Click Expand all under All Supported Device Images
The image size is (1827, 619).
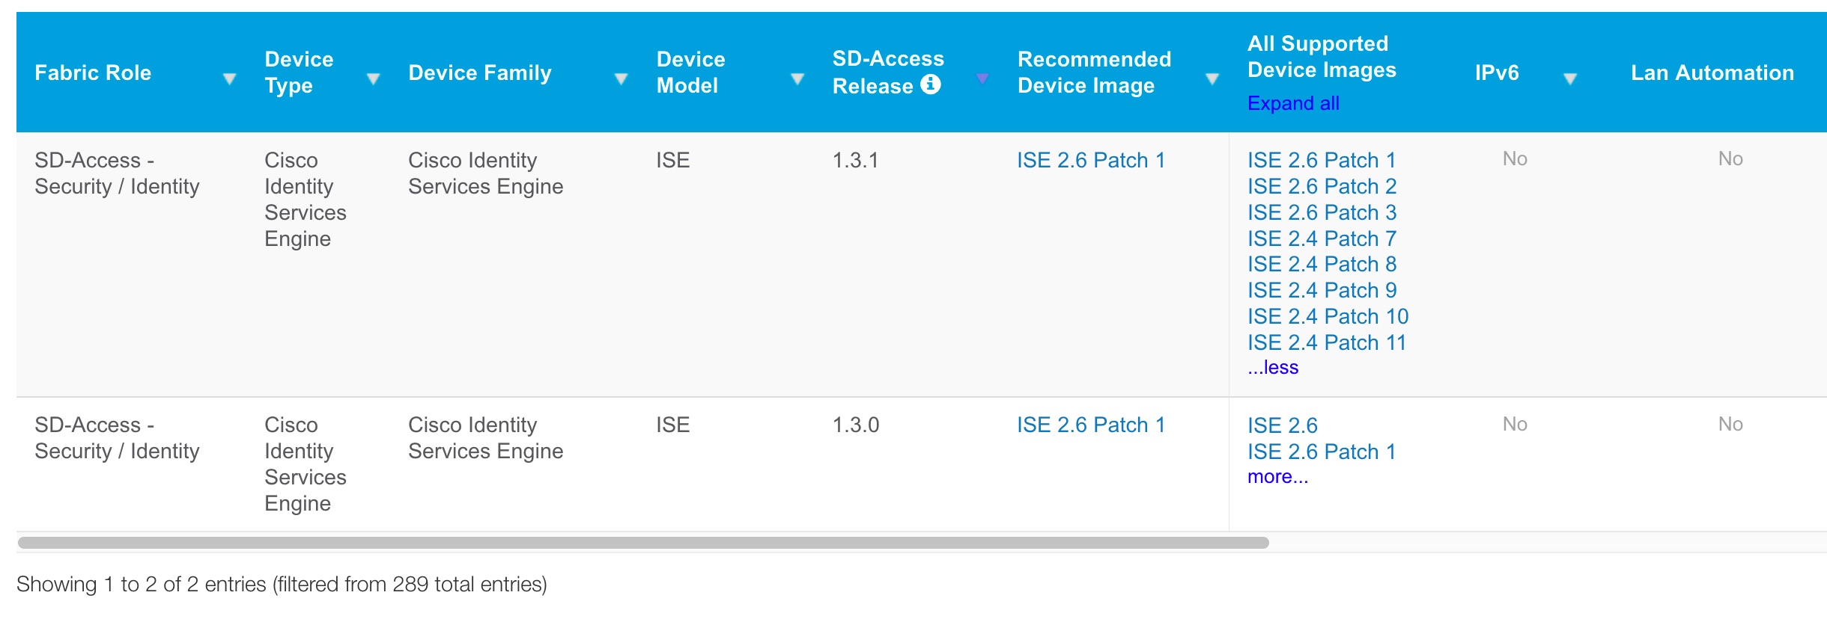pyautogui.click(x=1294, y=104)
